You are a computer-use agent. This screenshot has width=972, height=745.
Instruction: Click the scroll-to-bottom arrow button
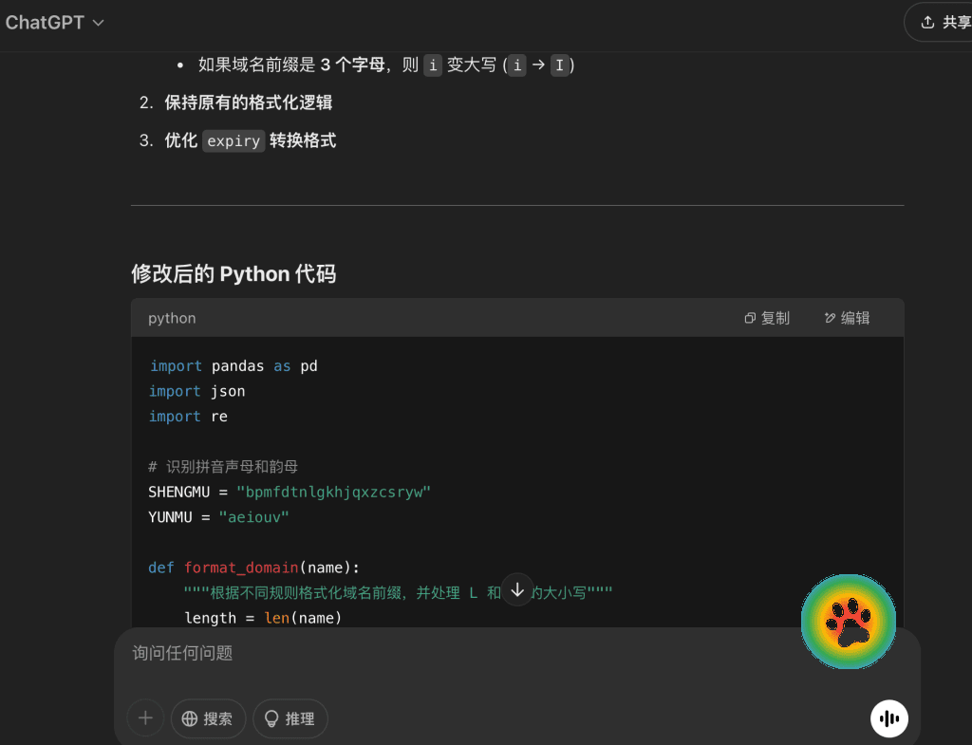(517, 589)
